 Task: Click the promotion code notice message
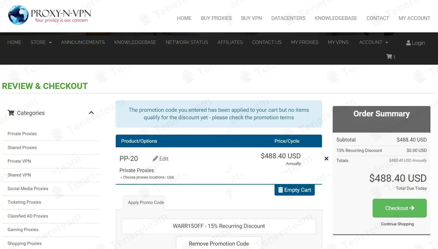[x=219, y=114]
